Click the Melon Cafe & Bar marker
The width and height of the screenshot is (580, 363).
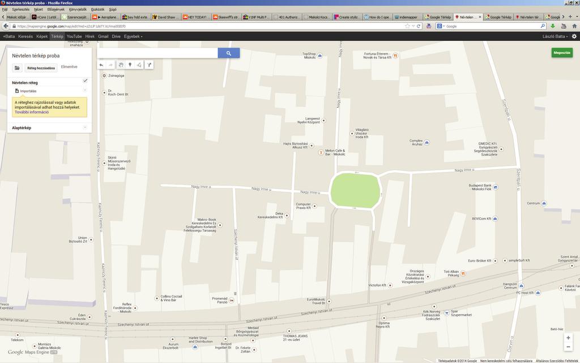(321, 152)
